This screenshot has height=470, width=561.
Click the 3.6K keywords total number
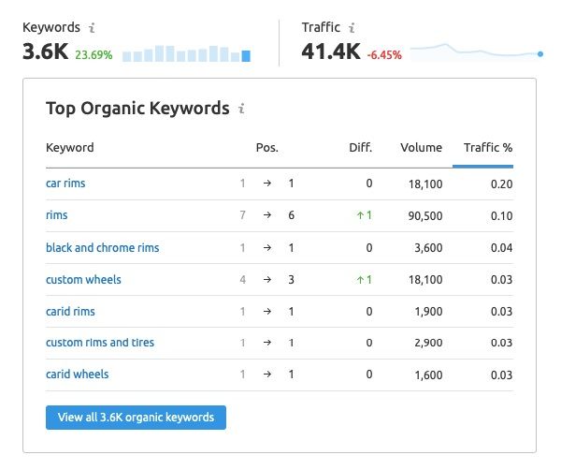point(45,52)
